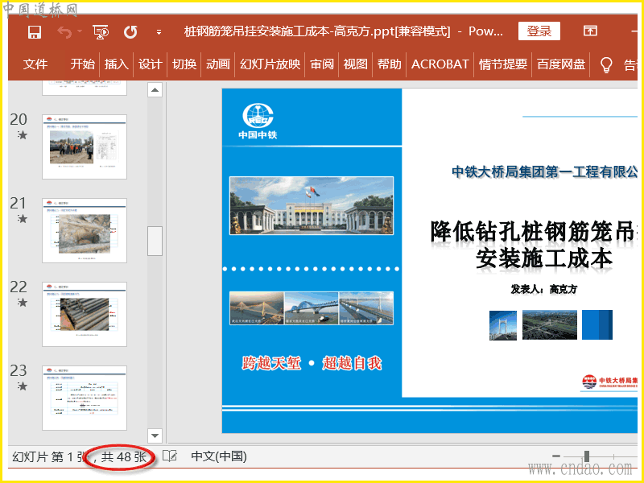Click the lightbulb Tell Me icon
644x483 pixels.
click(x=606, y=64)
